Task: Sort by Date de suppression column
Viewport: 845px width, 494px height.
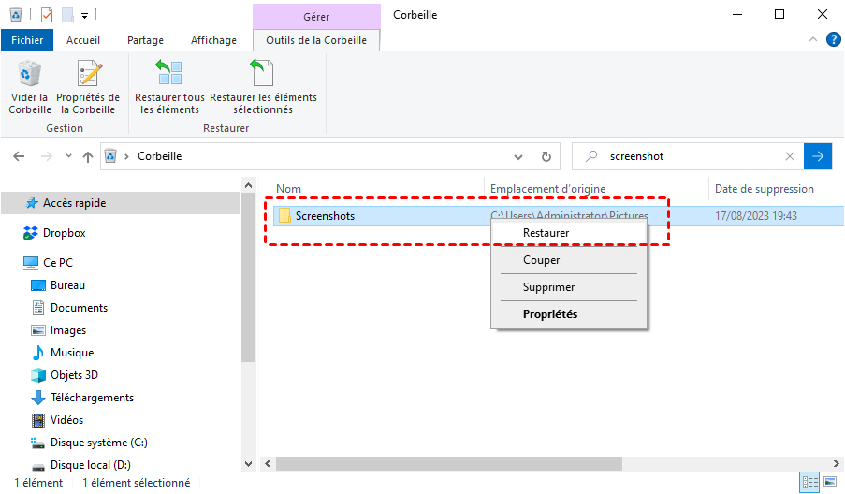Action: pyautogui.click(x=764, y=189)
